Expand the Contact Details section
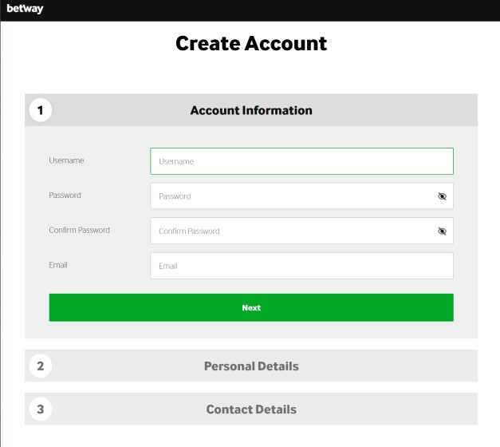Image resolution: width=500 pixels, height=447 pixels. point(251,409)
